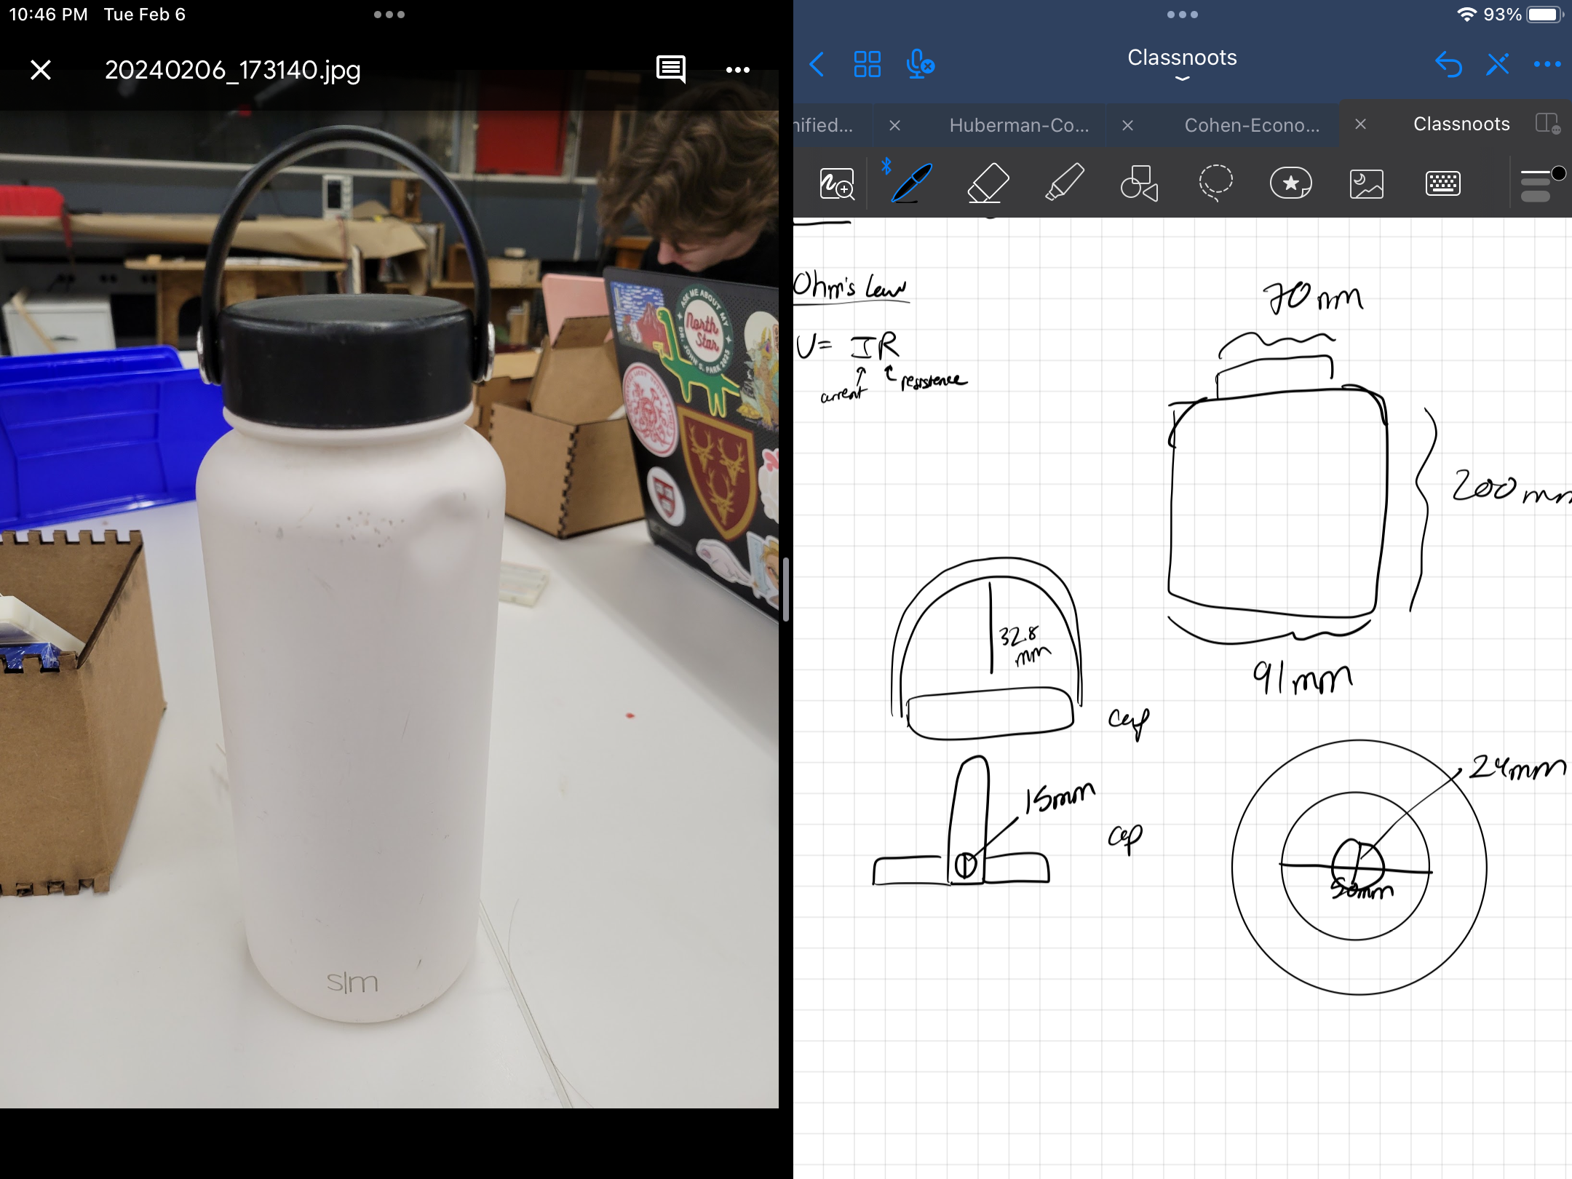Select the Highlighter tool
This screenshot has height=1179, width=1572.
(1064, 183)
